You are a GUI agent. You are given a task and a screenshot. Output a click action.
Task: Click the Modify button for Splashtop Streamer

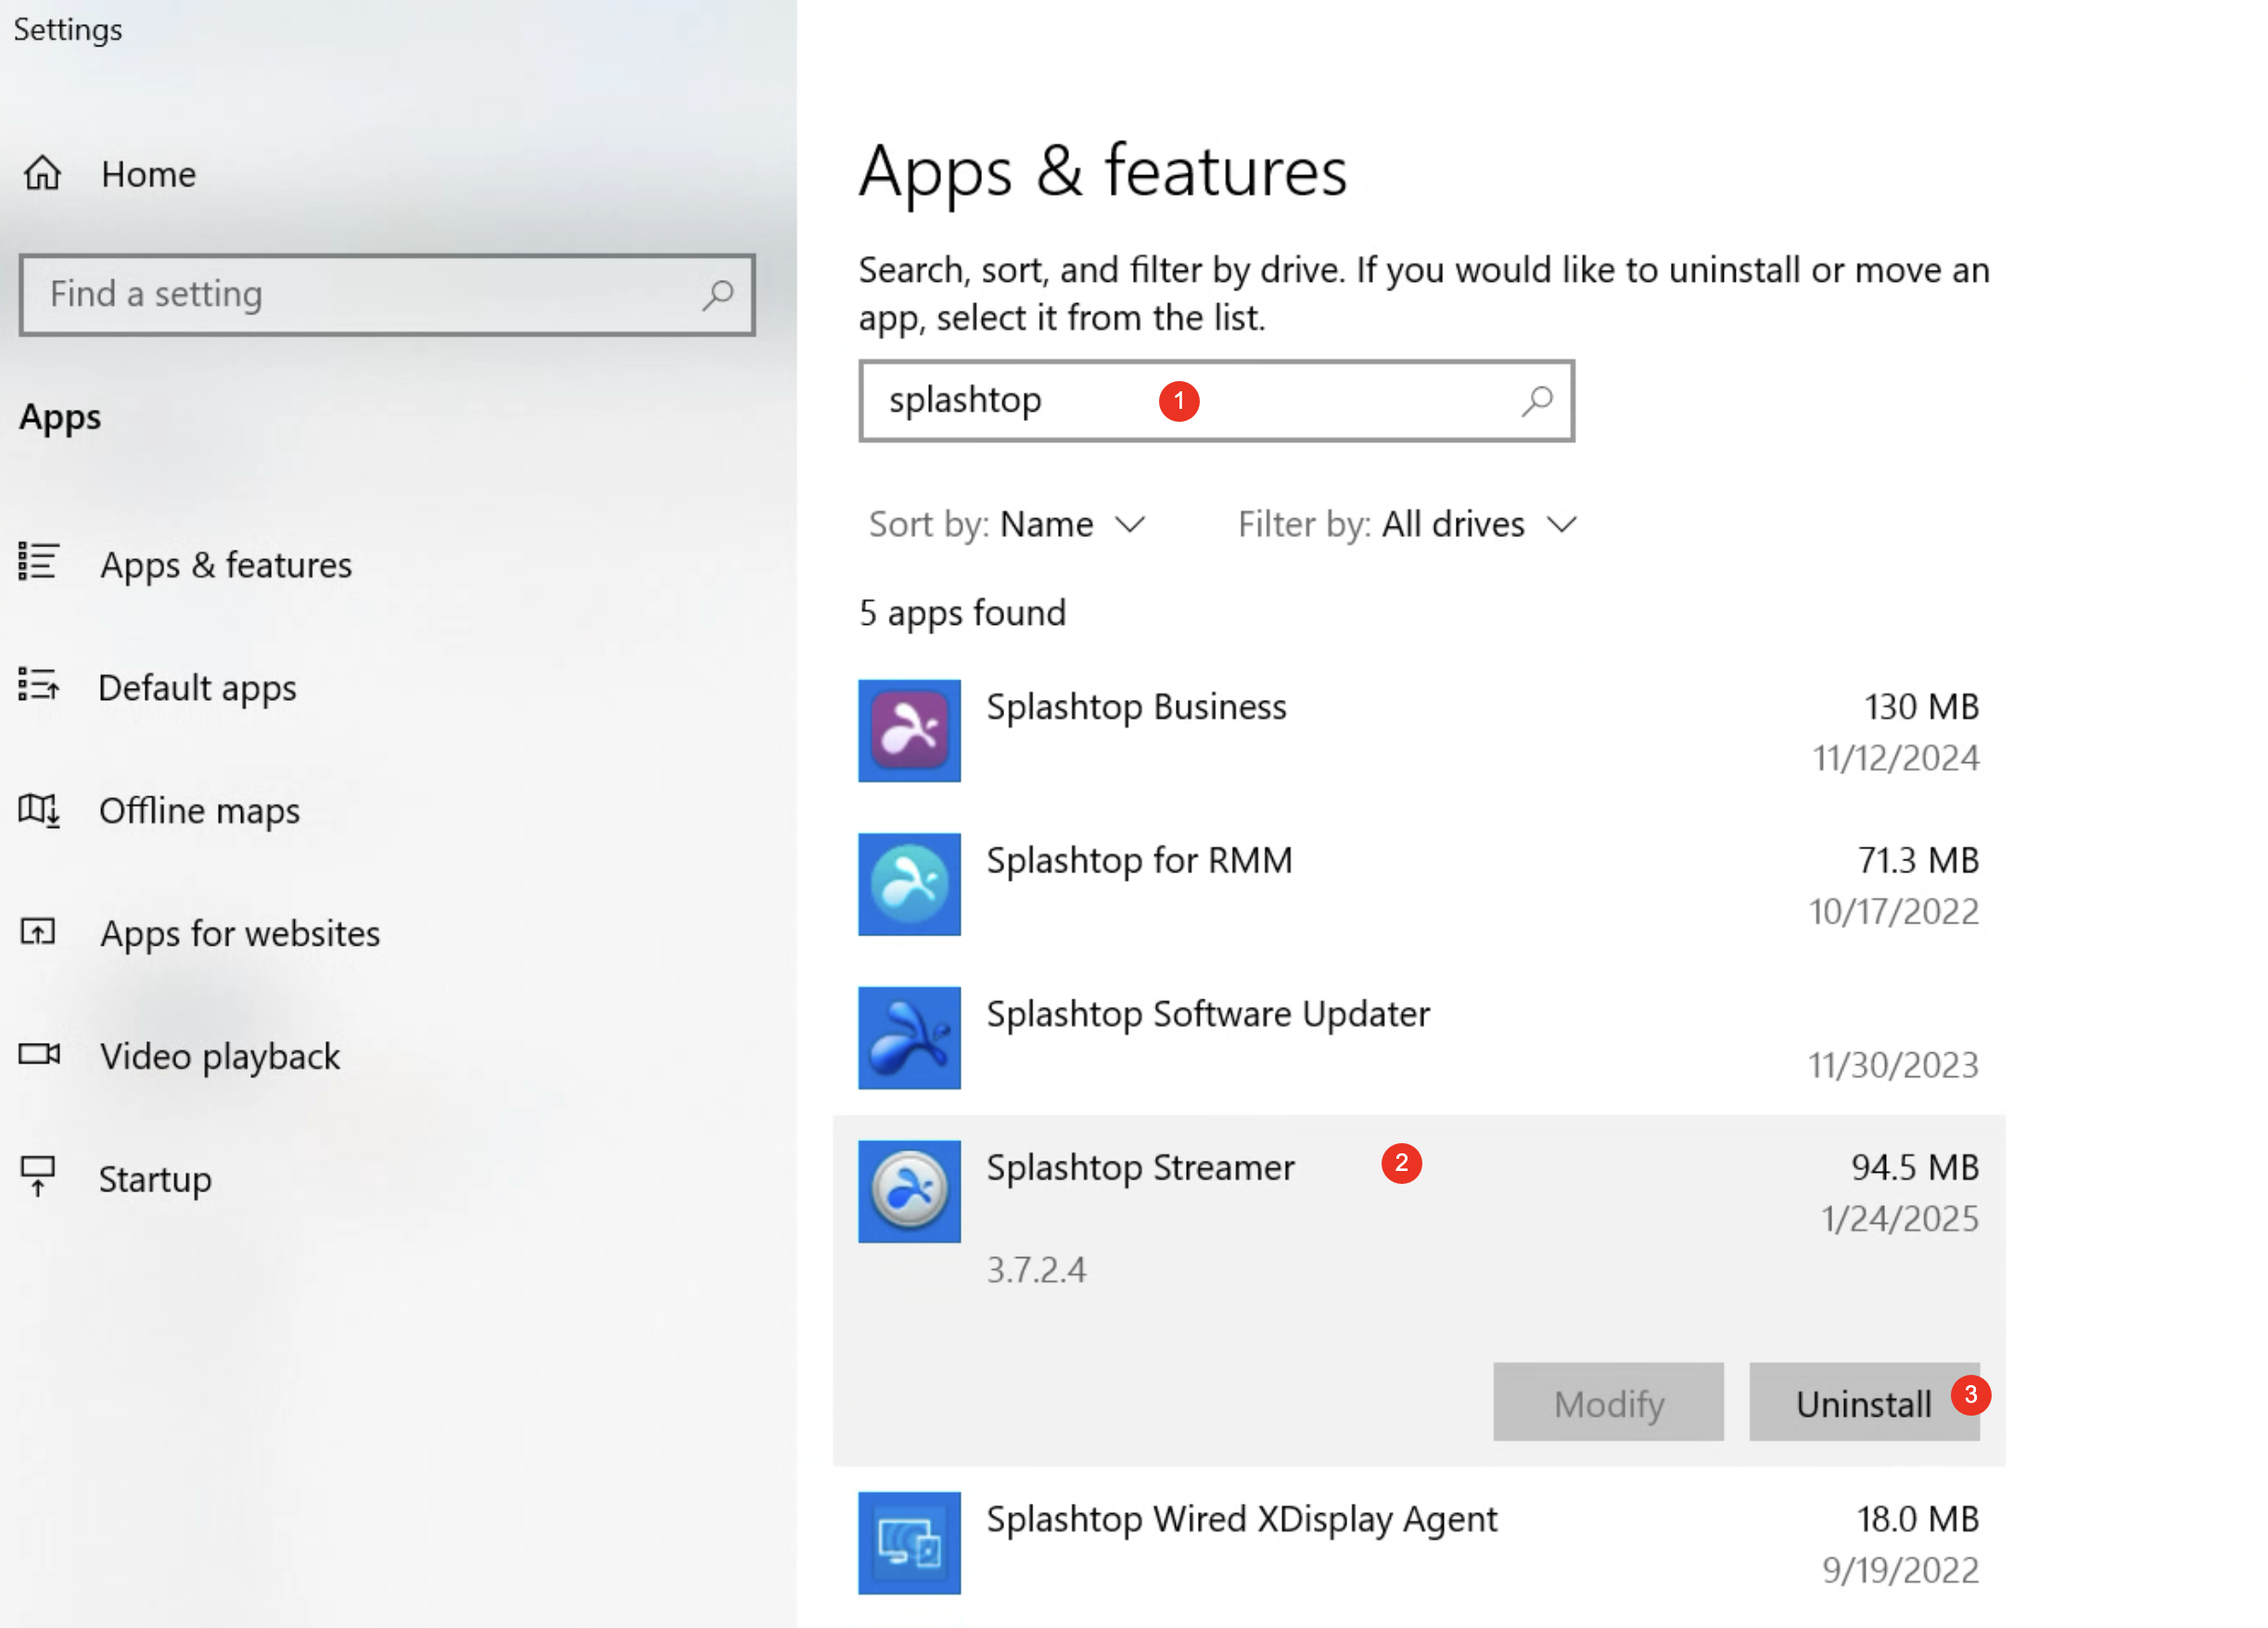[1608, 1402]
